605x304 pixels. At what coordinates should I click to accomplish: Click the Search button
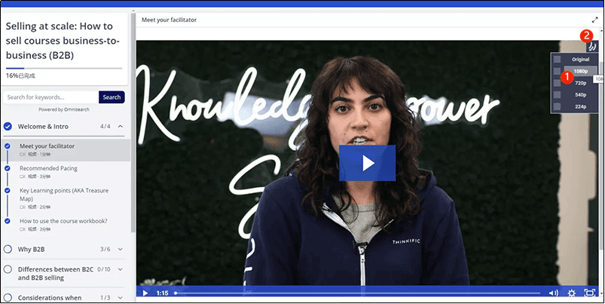click(x=112, y=97)
